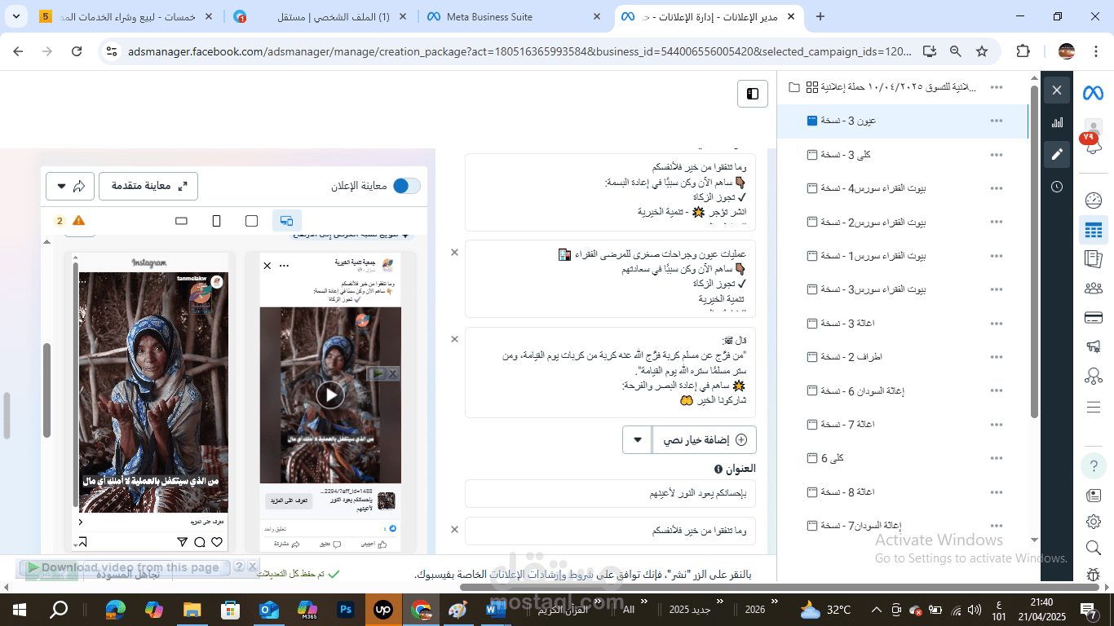Image resolution: width=1114 pixels, height=626 pixels.
Task: Select the pencil edit mode icon
Action: (x=1057, y=154)
